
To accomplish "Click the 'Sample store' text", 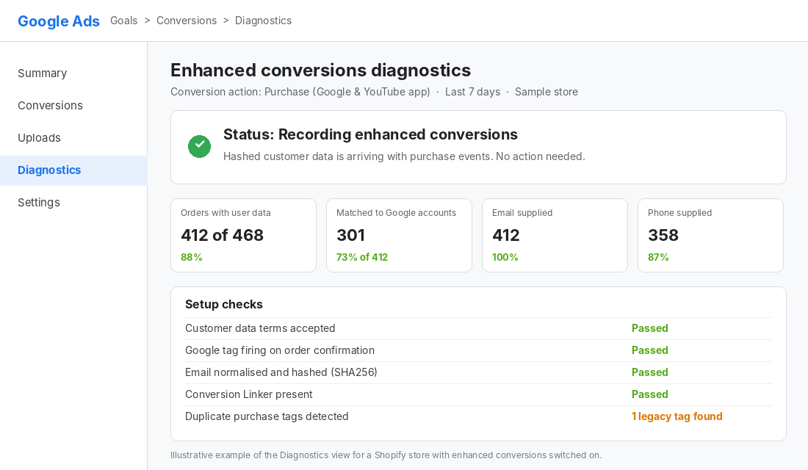I will coord(547,92).
